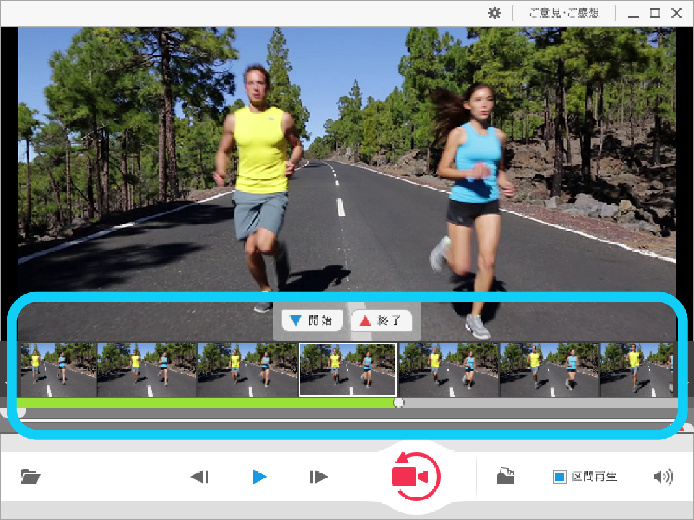The height and width of the screenshot is (520, 694).
Task: Step back one frame
Action: tap(199, 477)
